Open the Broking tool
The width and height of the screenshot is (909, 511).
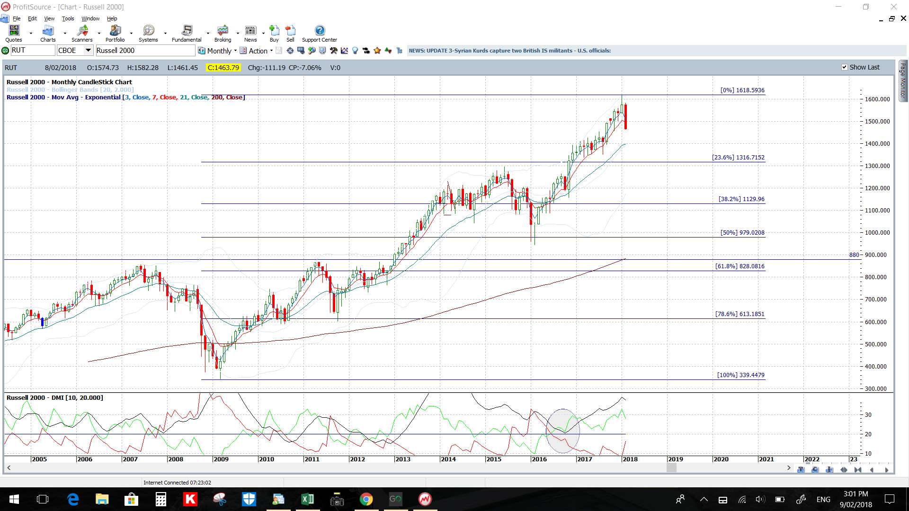point(223,34)
